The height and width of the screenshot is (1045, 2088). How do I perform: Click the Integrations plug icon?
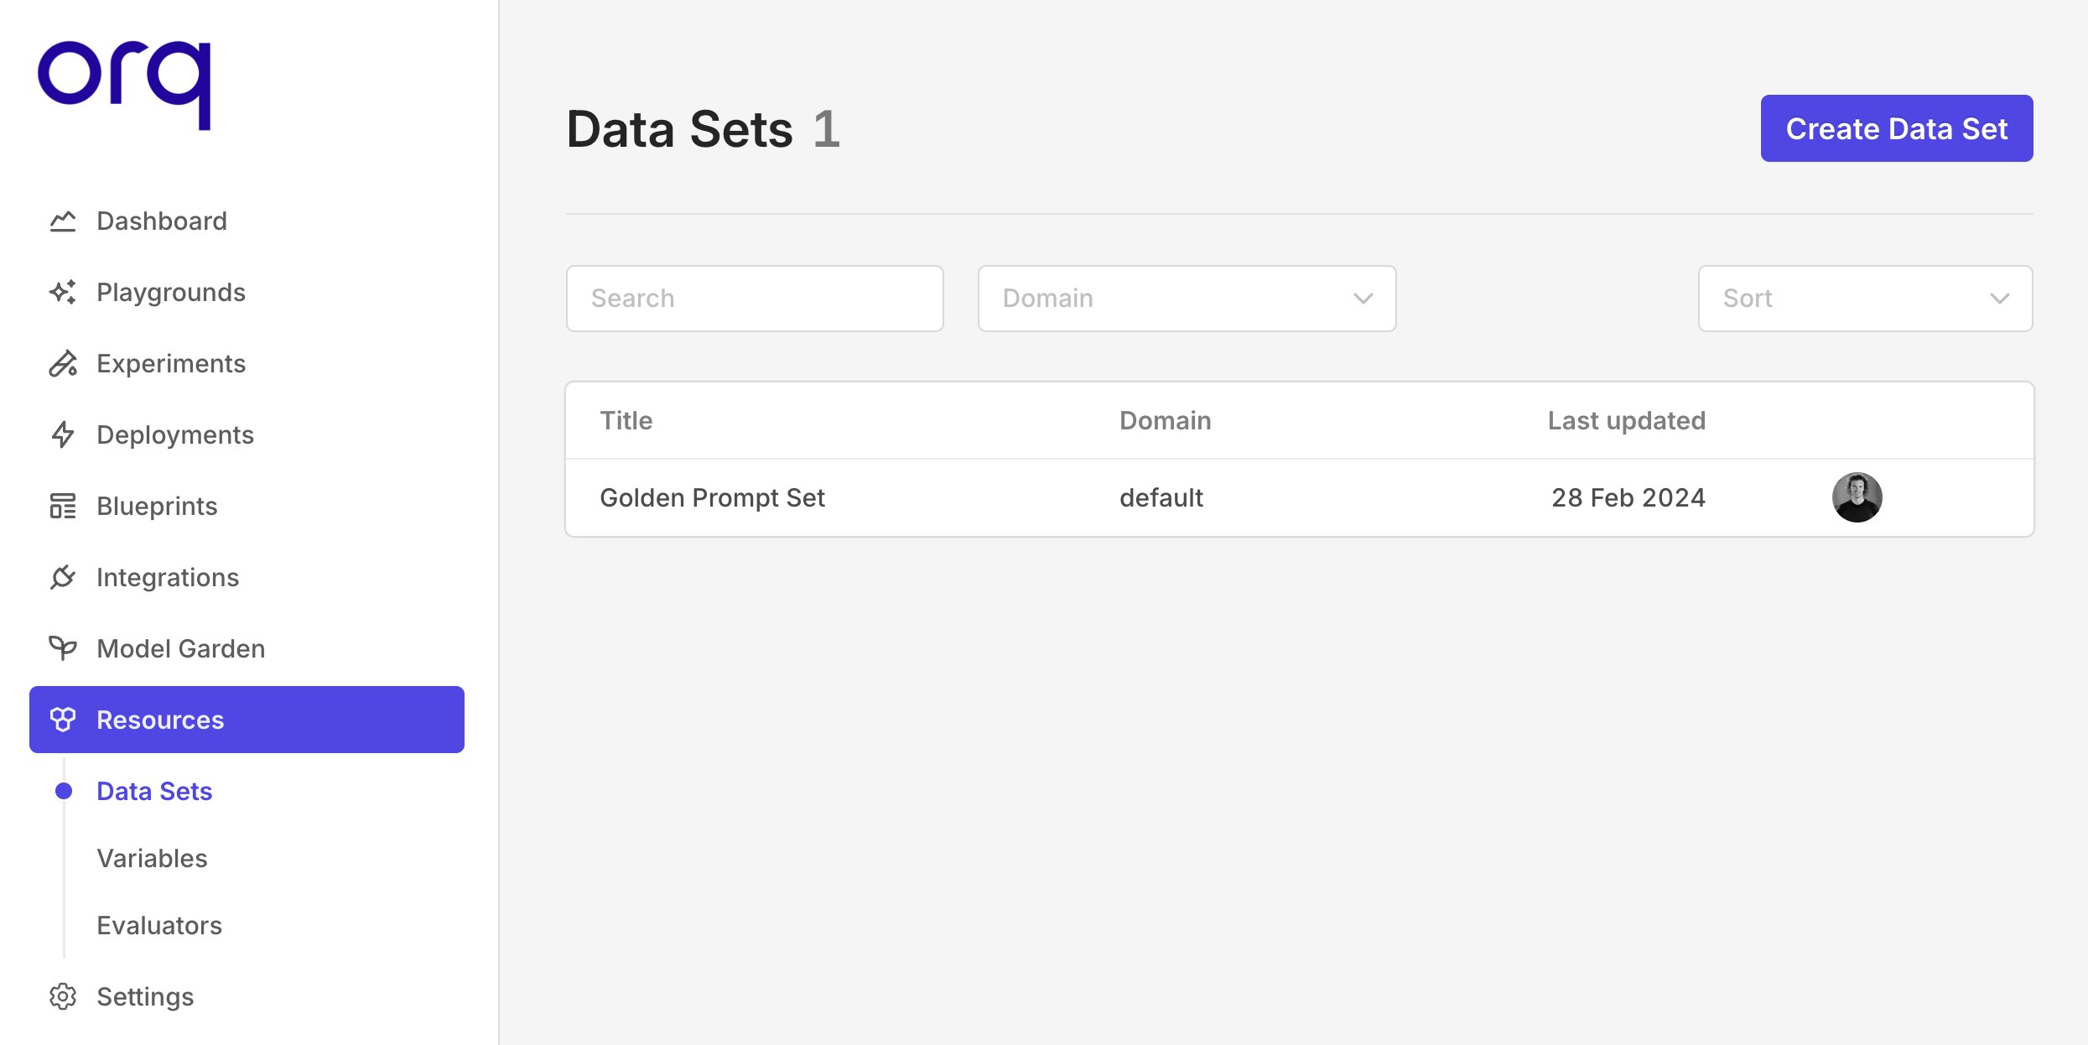[63, 578]
